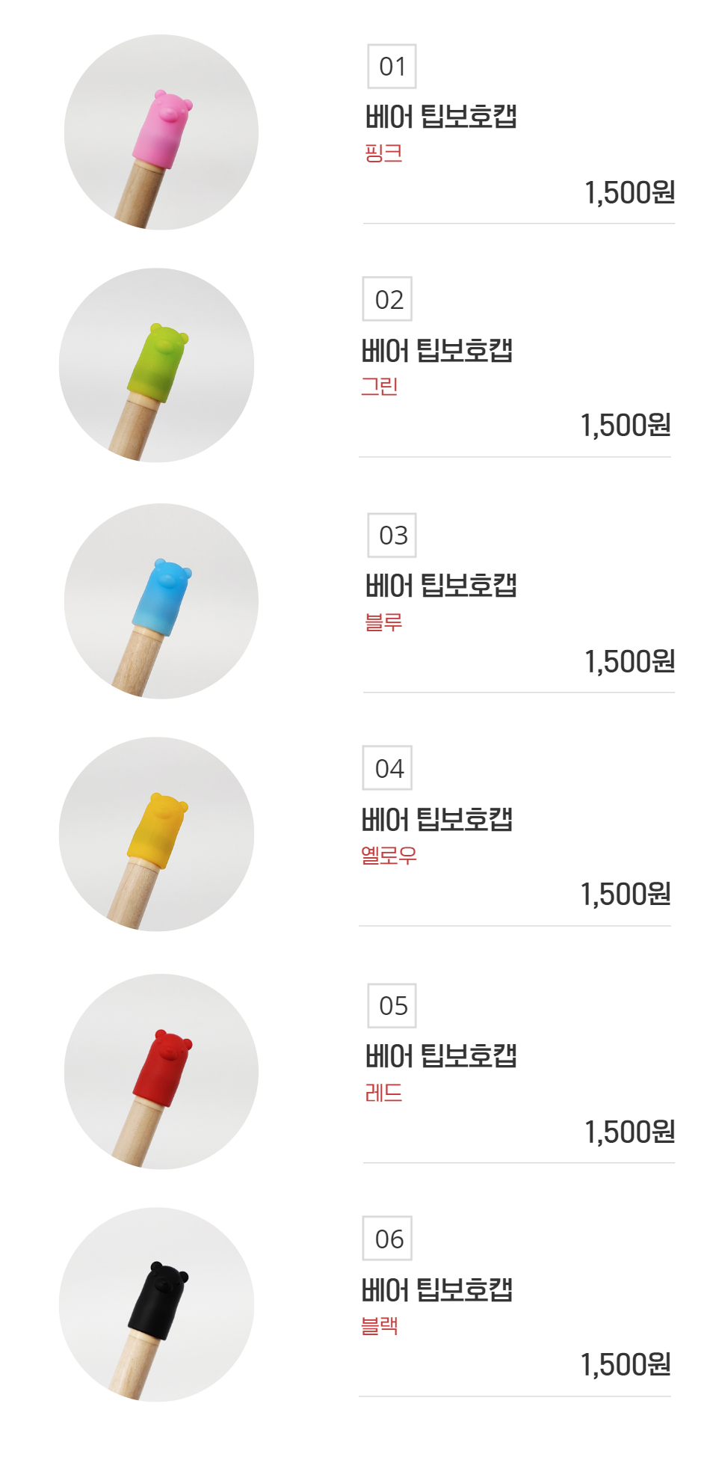Click the 레드 color name text

click(383, 1093)
